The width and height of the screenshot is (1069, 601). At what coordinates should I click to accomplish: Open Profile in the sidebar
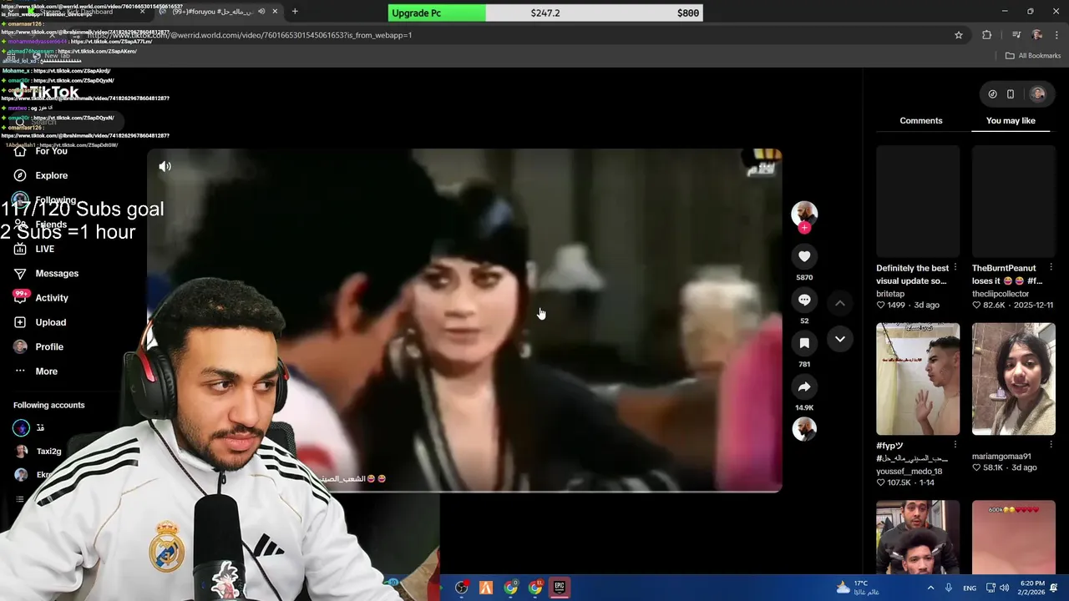[49, 346]
